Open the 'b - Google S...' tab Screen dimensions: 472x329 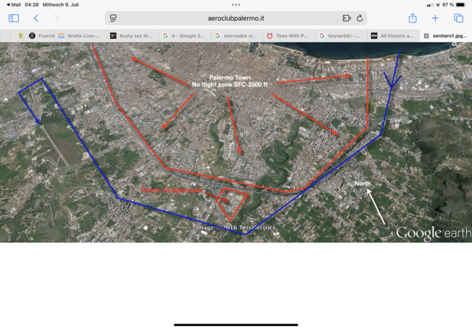[184, 35]
